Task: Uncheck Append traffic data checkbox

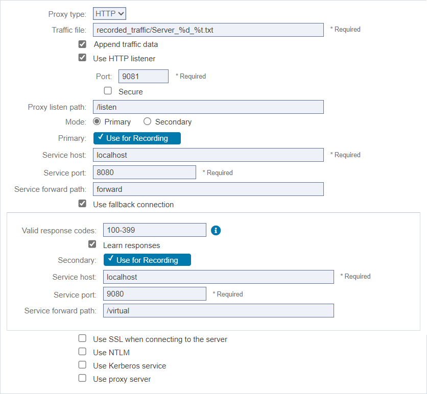Action: [x=82, y=44]
